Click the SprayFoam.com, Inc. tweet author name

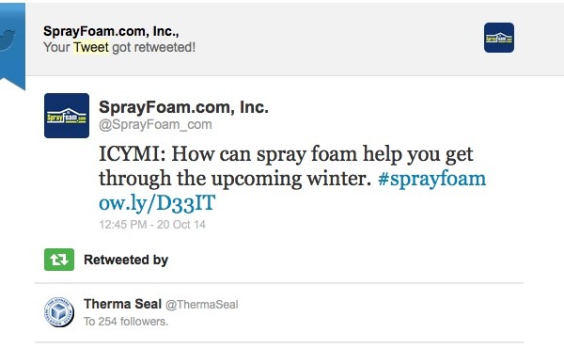click(x=183, y=107)
